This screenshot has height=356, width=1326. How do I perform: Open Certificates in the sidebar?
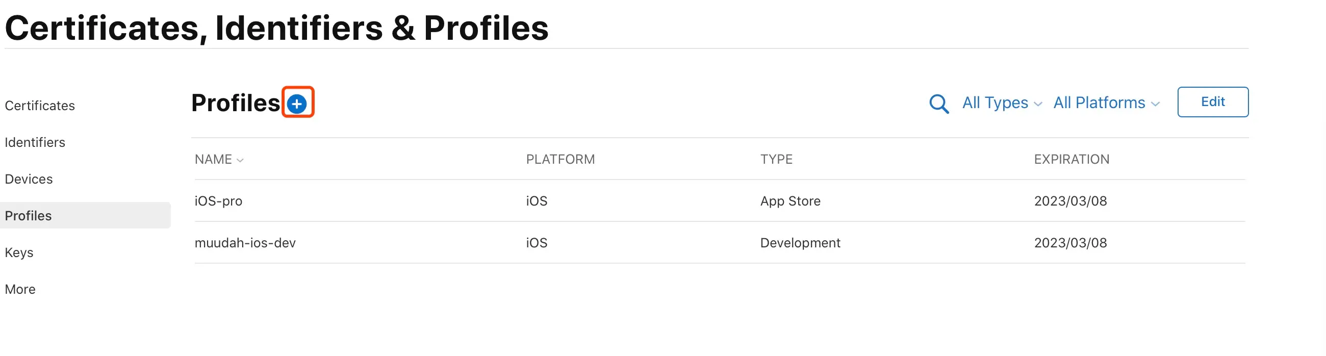40,106
